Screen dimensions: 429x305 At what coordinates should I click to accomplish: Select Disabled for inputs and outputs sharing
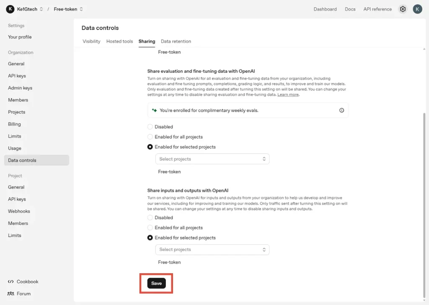click(x=150, y=218)
